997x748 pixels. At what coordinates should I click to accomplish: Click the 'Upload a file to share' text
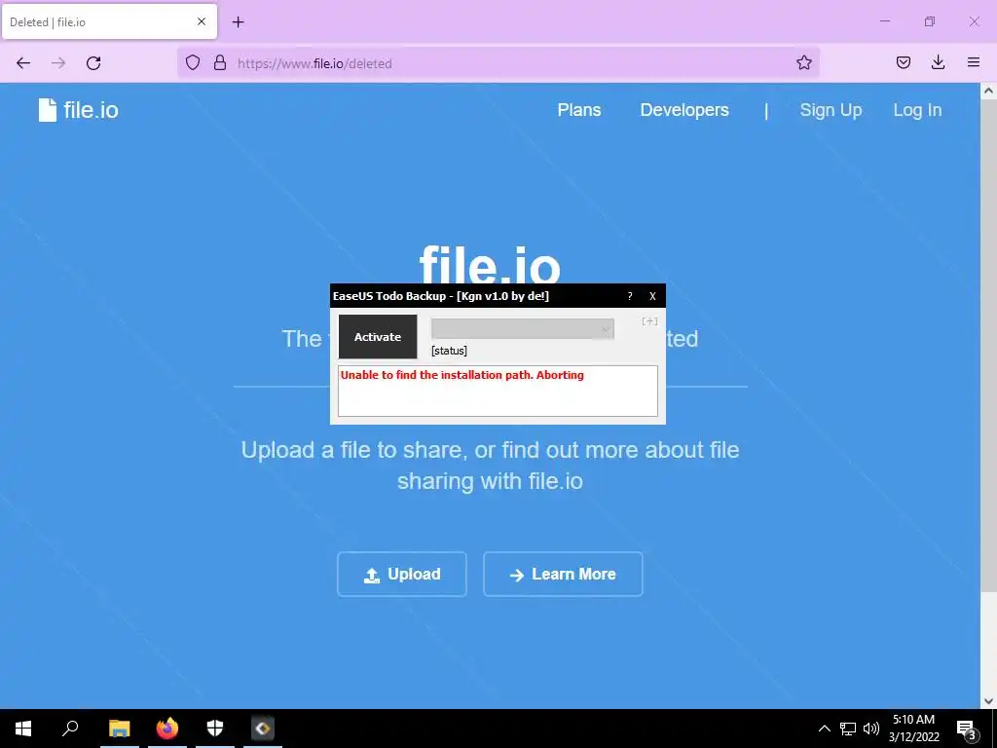(x=490, y=466)
